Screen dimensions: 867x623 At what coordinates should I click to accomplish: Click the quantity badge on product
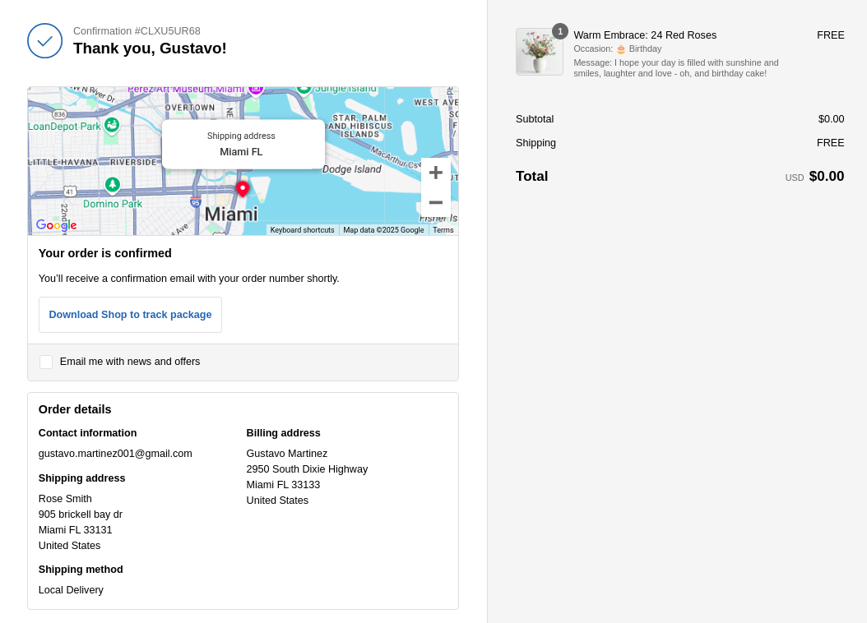[560, 31]
